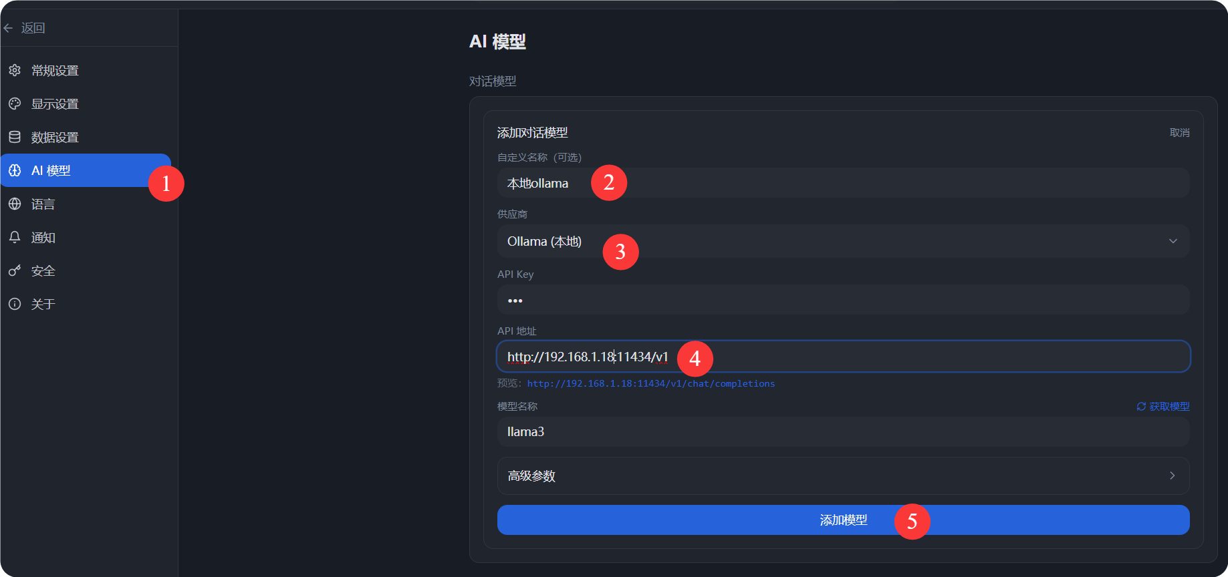The width and height of the screenshot is (1228, 577).
Task: Click the globe icon for 语言
Action: [x=15, y=204]
